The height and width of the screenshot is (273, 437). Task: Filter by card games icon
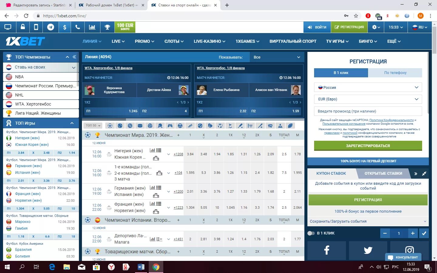(x=270, y=126)
